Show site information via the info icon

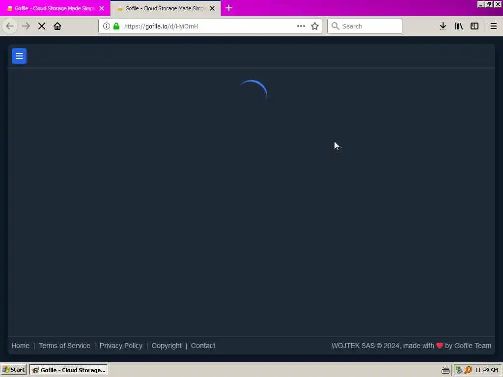point(107,26)
